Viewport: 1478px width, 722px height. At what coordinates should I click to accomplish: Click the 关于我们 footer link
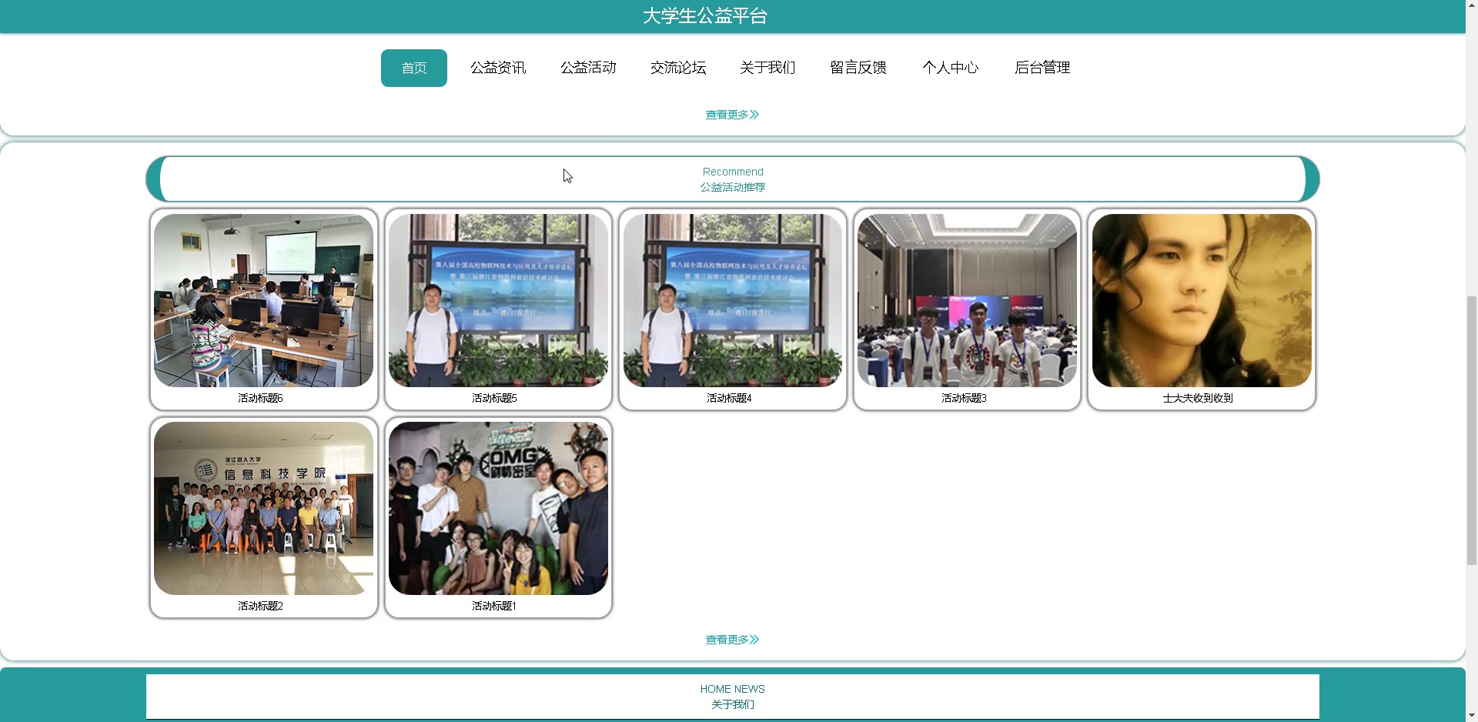point(732,704)
